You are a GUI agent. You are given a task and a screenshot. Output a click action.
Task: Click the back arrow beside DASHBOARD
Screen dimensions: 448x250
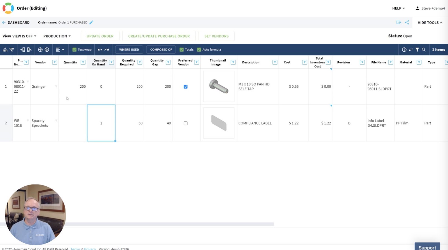click(x=4, y=22)
